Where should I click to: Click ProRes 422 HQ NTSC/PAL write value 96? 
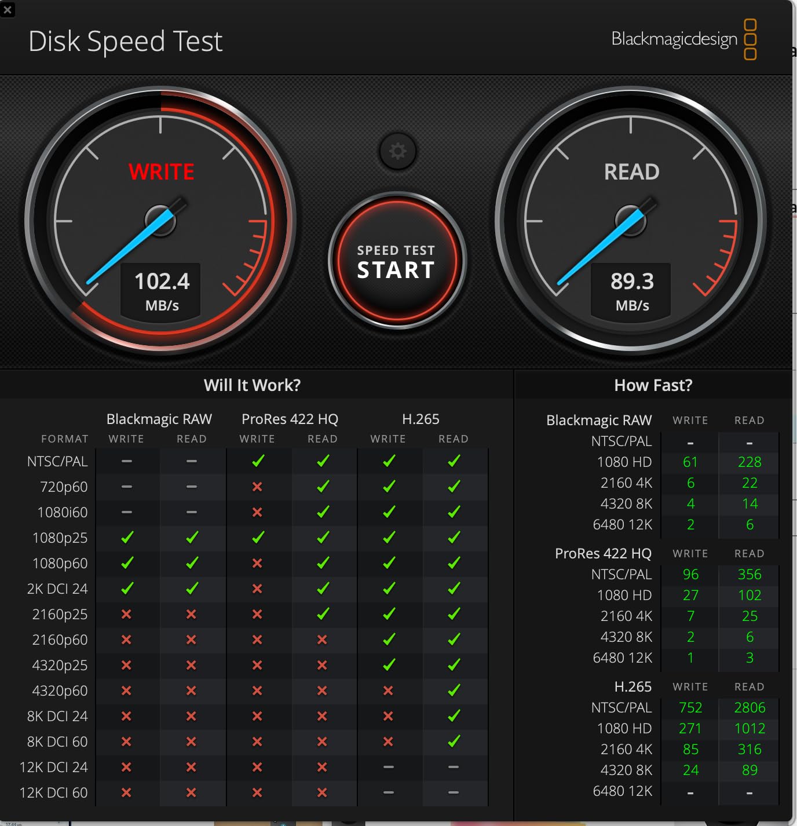click(690, 574)
